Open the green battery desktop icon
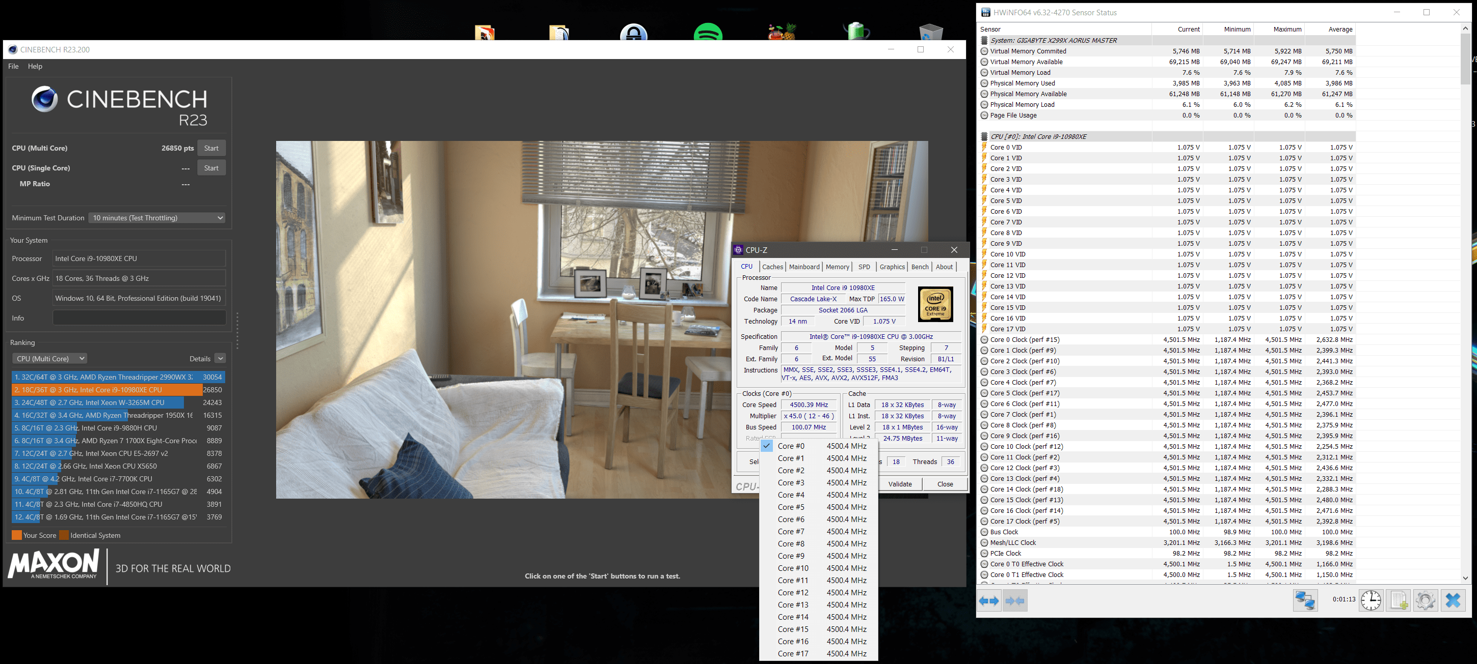The height and width of the screenshot is (664, 1477). [x=856, y=32]
